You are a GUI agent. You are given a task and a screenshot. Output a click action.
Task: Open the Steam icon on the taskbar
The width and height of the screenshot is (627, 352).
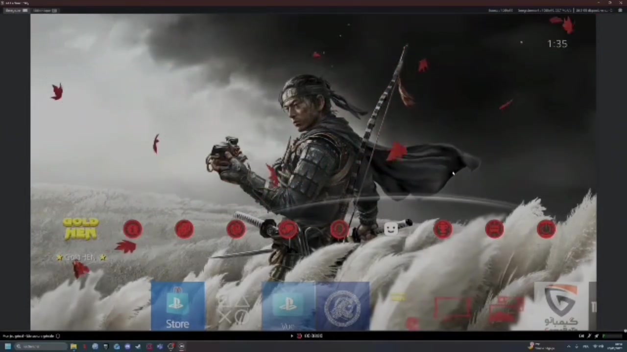tap(138, 347)
